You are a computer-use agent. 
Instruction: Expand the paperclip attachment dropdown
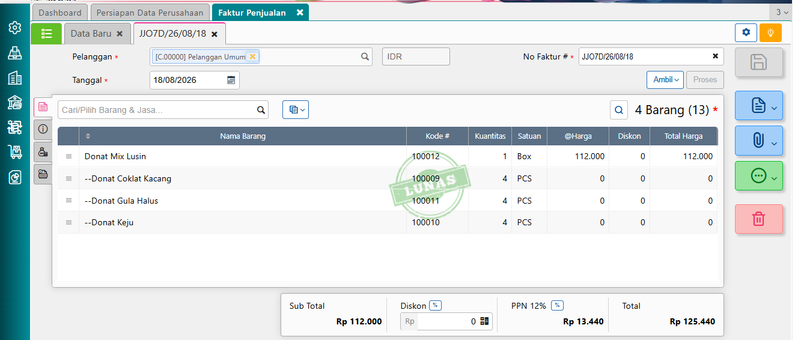pos(759,141)
